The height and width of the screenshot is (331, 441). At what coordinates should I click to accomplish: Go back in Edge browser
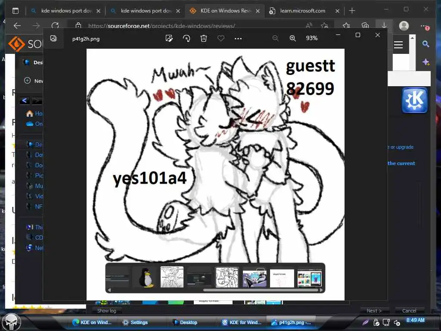pyautogui.click(x=17, y=25)
